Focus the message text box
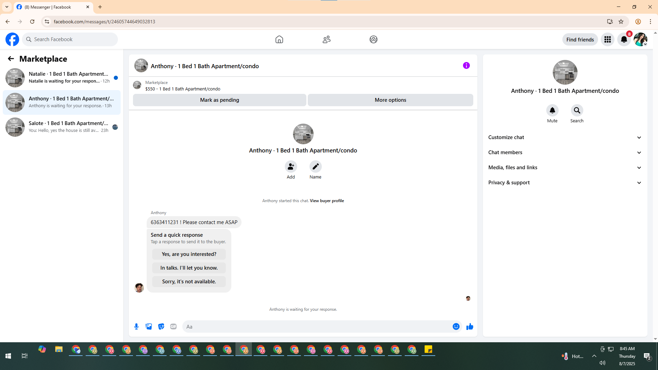The height and width of the screenshot is (370, 658). 317,326
